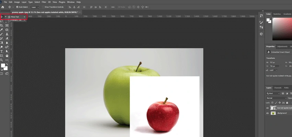Select the Hand tool
292x137 pixels.
pyautogui.click(x=7, y=56)
